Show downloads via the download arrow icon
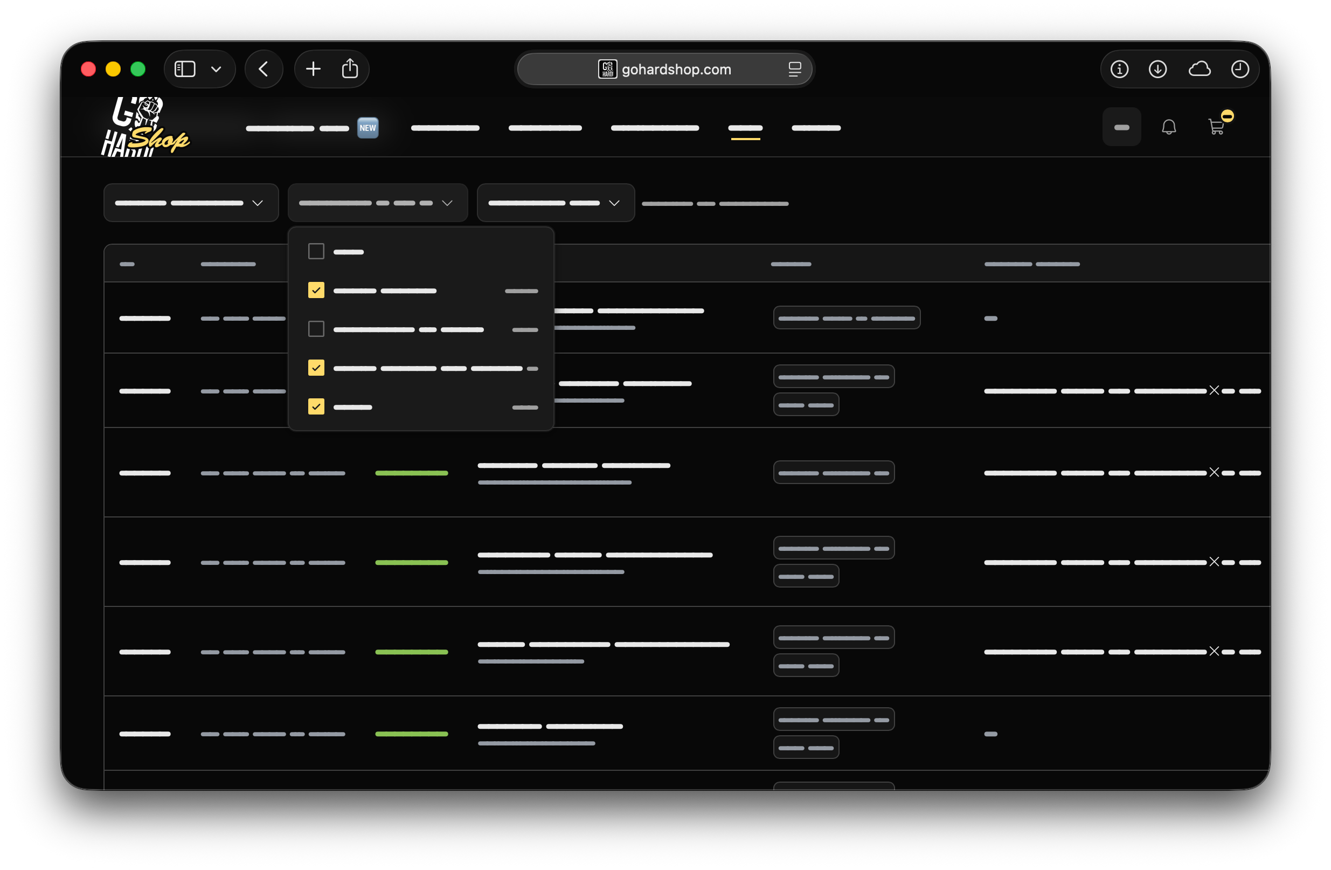Screen dimensions: 1331x870 pyautogui.click(x=1157, y=69)
